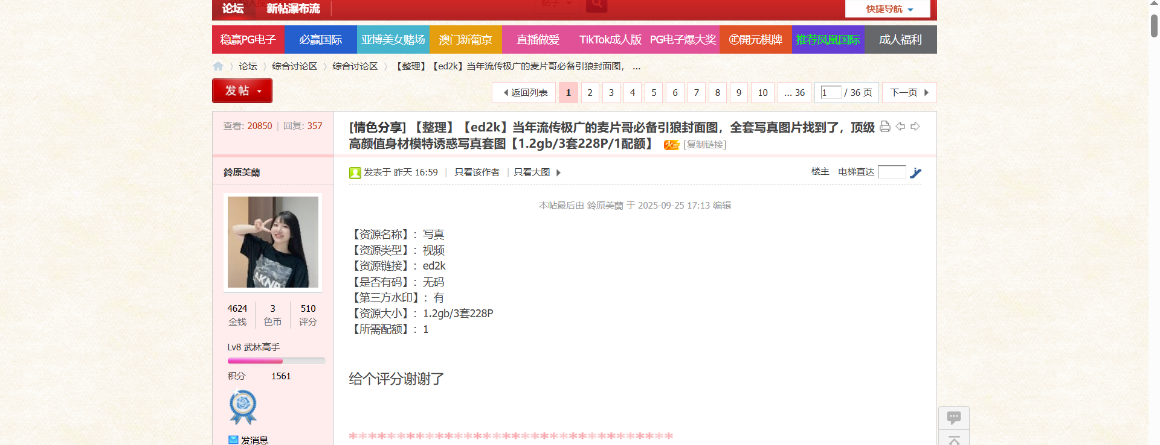Click the 楼主 floor label
Screen dimensions: 1160x445
pyautogui.click(x=820, y=172)
